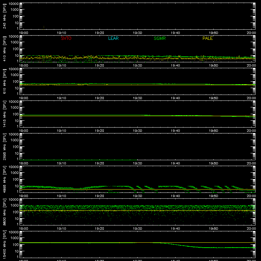The image size is (261, 261).
Task: Click the green SGMR legend label
Action: pos(160,38)
